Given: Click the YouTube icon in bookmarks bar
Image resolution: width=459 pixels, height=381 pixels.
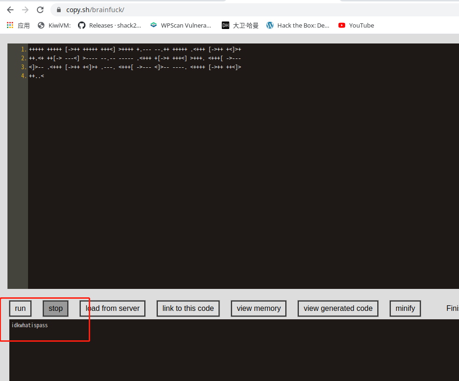Looking at the screenshot, I should point(342,26).
